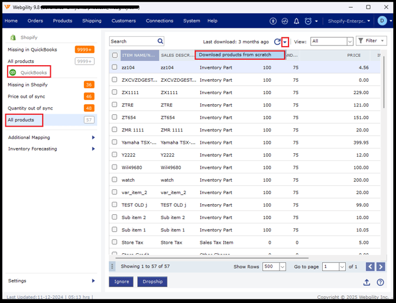Image resolution: width=396 pixels, height=303 pixels.
Task: Select Download products from scratch option
Action: point(240,55)
